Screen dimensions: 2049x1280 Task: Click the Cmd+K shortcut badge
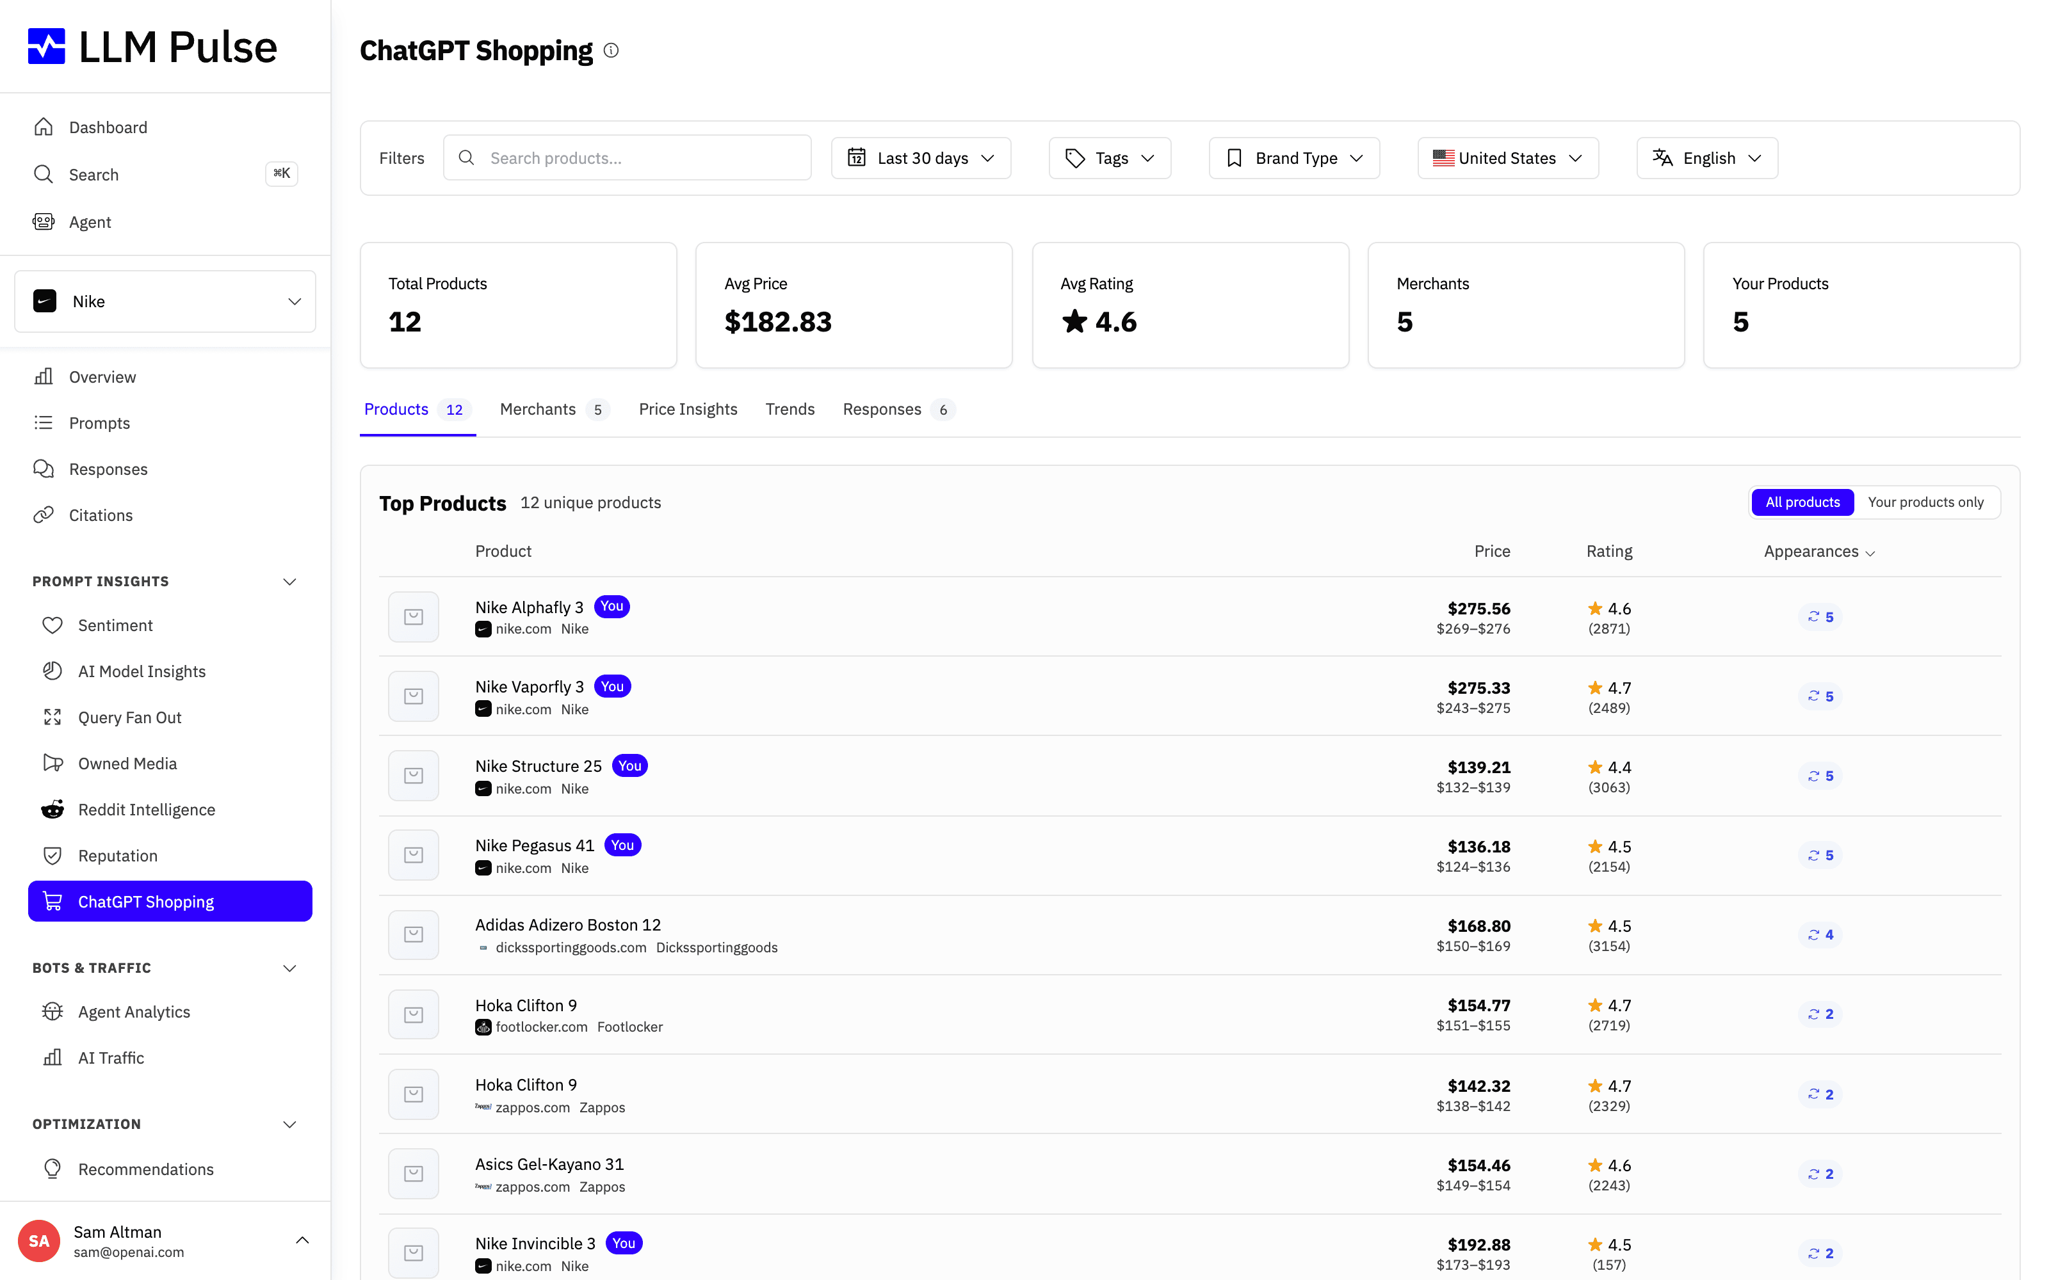pos(281,173)
